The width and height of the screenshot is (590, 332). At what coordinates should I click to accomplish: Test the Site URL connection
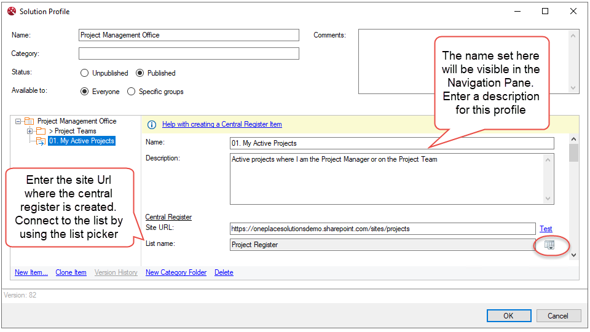[x=545, y=229]
